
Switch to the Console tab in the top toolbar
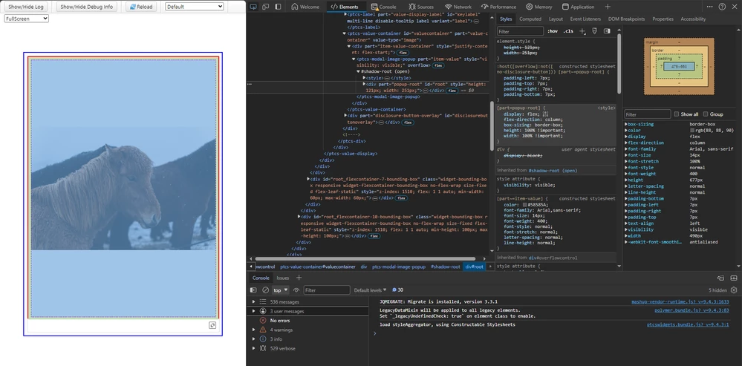coord(384,7)
